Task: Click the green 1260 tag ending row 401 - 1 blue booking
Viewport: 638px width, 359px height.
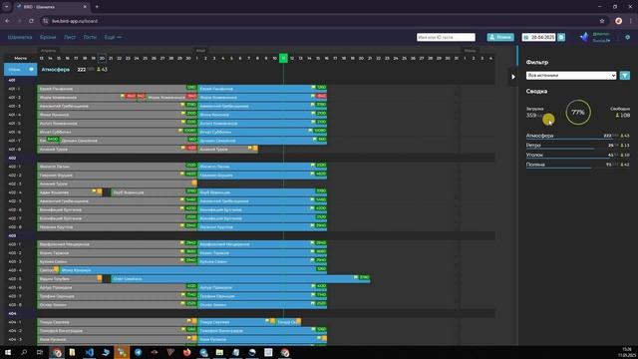Action: point(321,88)
